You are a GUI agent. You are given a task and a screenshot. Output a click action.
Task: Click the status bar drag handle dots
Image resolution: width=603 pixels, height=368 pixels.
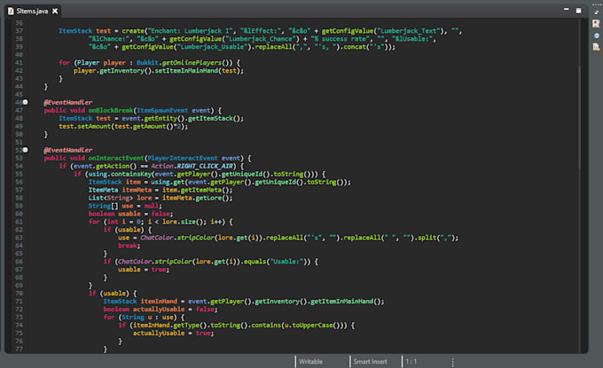(x=453, y=362)
